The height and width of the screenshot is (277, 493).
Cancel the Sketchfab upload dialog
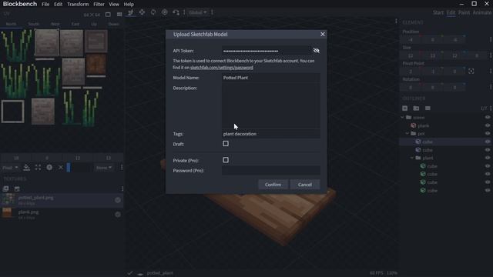[x=305, y=185]
